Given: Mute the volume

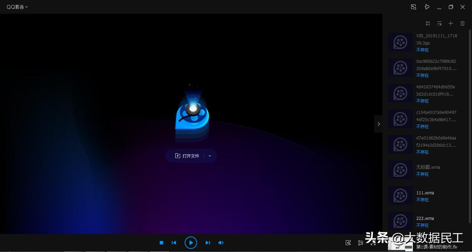Looking at the screenshot, I should [x=221, y=243].
